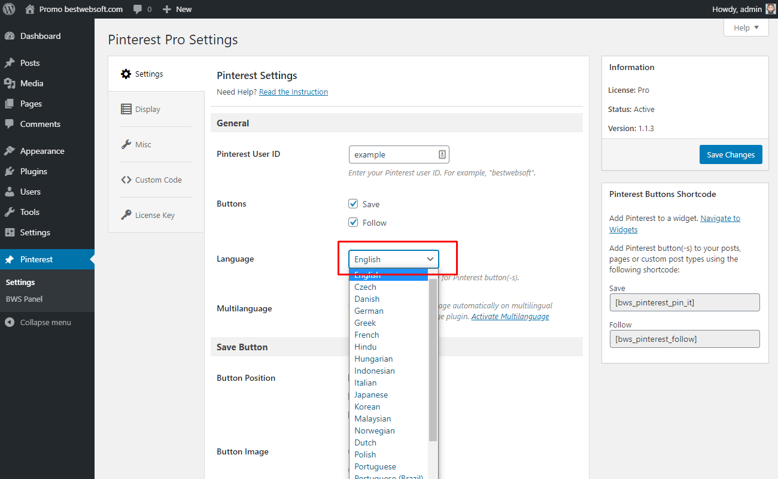Click the WordPress logo icon
Image resolution: width=778 pixels, height=479 pixels.
[9, 9]
